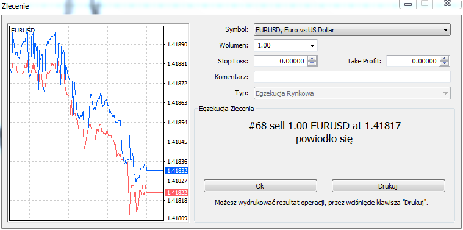Decrease Stop Loss with the down arrow
463x230 pixels.
312,64
